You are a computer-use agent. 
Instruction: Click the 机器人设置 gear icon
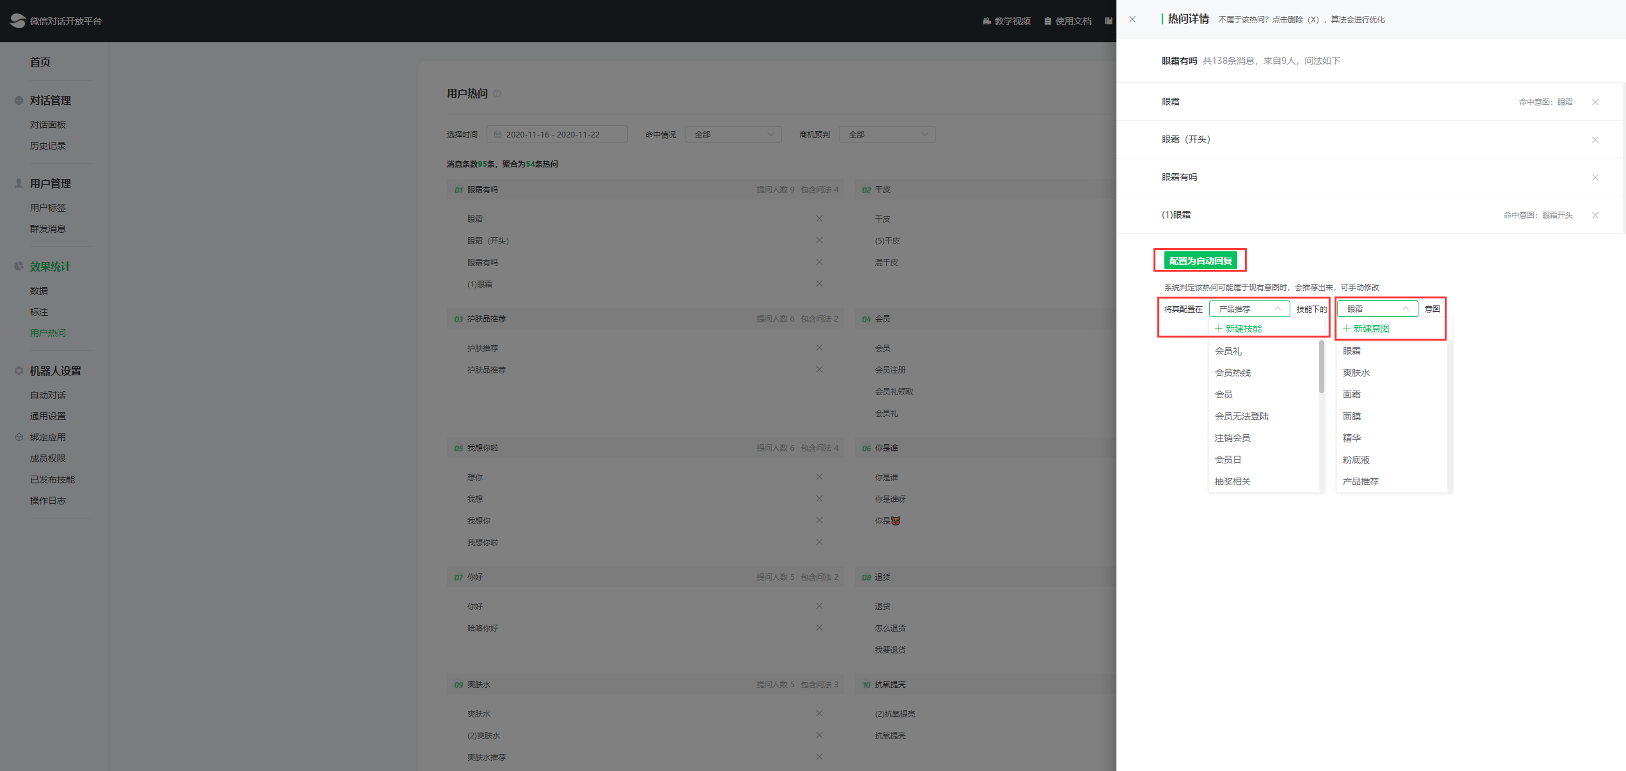point(19,371)
